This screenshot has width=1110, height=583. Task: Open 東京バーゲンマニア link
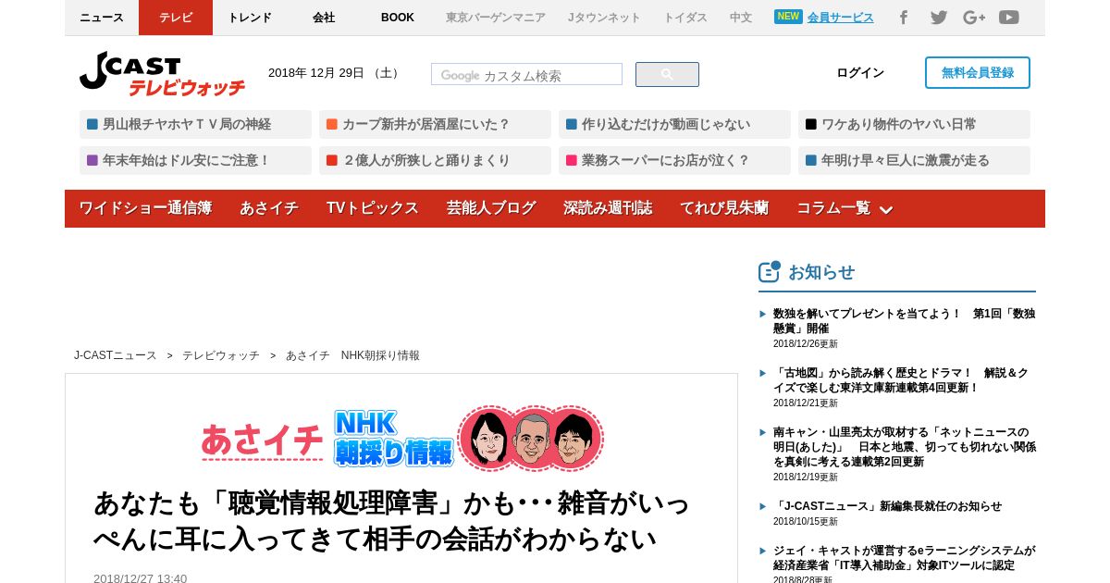coord(496,18)
